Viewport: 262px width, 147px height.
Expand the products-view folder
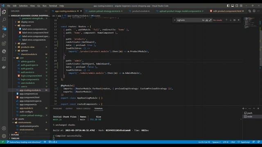[x=27, y=47]
